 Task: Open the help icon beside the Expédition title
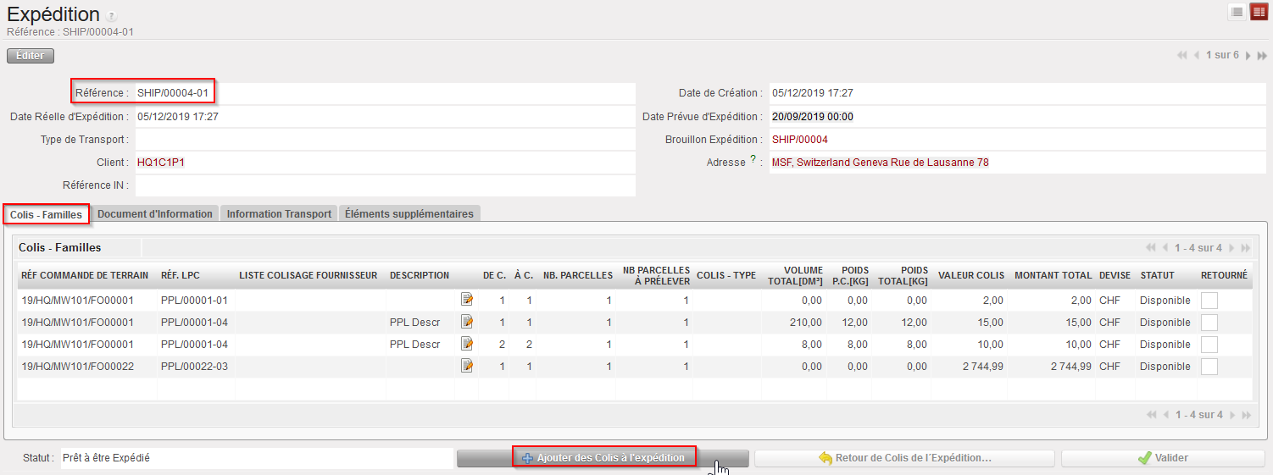pos(113,17)
